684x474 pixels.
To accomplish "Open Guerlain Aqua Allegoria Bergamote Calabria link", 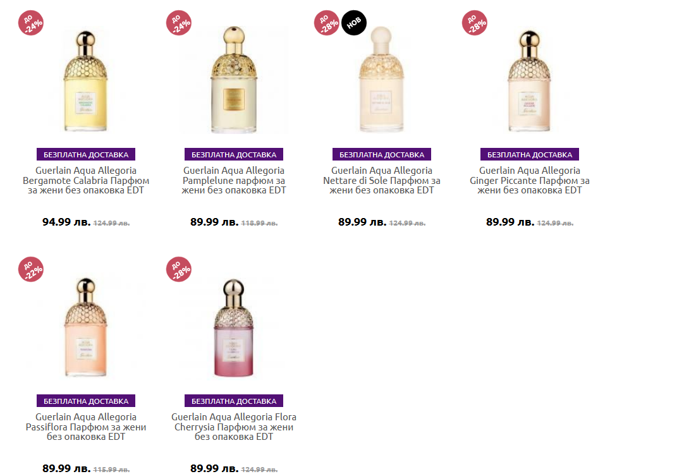I will (x=86, y=180).
